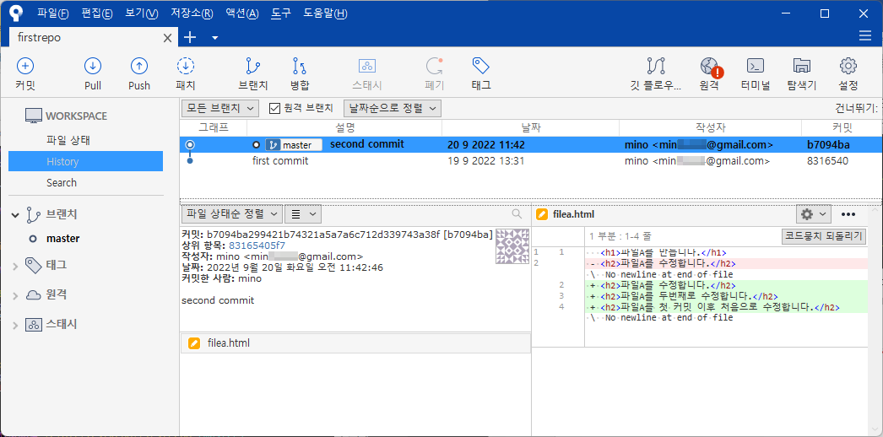Select Search in the sidebar
883x437 pixels.
[62, 183]
